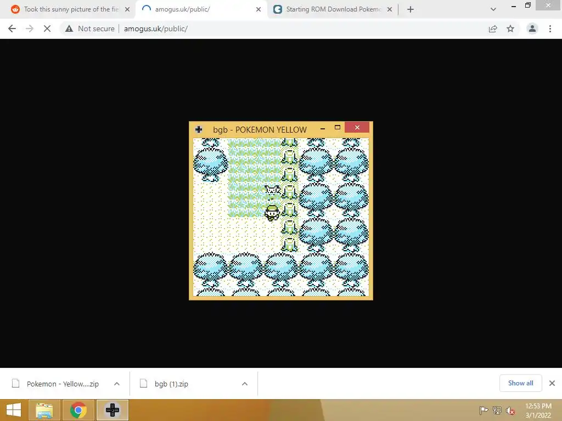This screenshot has width=562, height=421.
Task: Click the player character in the game
Action: (x=272, y=213)
